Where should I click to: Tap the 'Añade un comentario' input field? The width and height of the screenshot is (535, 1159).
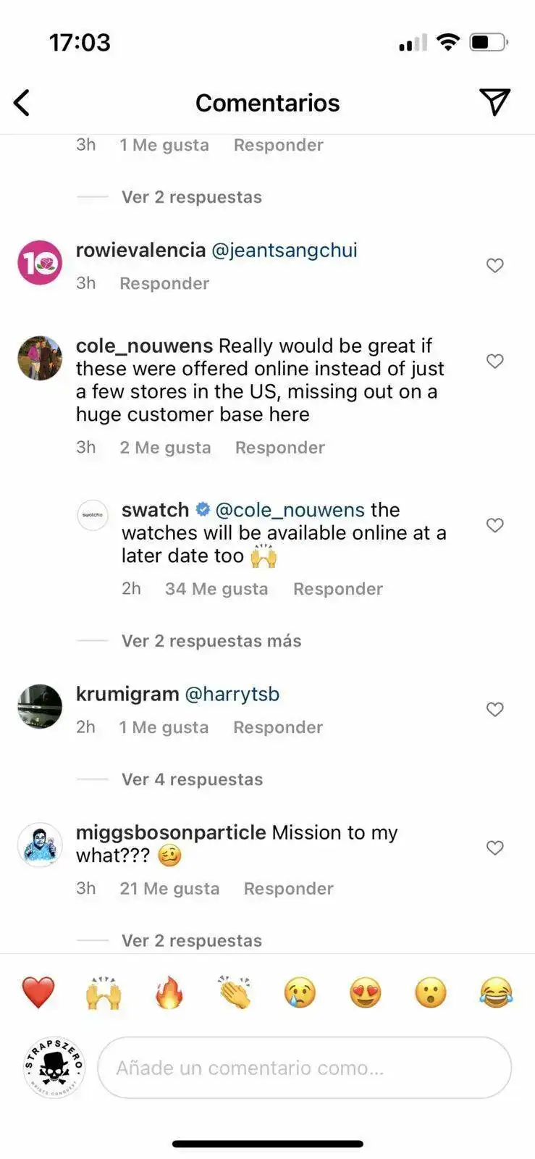304,1068
